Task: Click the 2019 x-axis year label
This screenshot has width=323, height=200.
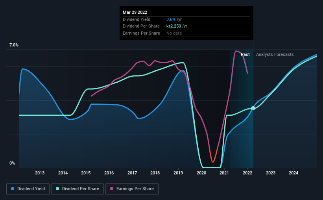Action: [178, 173]
